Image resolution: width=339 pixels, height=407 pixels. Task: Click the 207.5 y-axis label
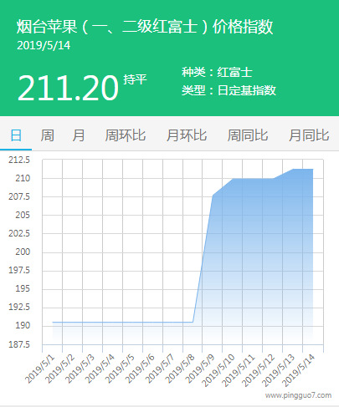pyautogui.click(x=19, y=196)
